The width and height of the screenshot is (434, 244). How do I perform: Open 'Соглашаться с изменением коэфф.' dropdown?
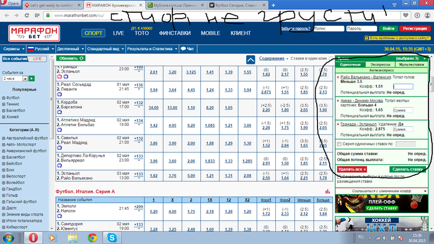click(x=382, y=191)
